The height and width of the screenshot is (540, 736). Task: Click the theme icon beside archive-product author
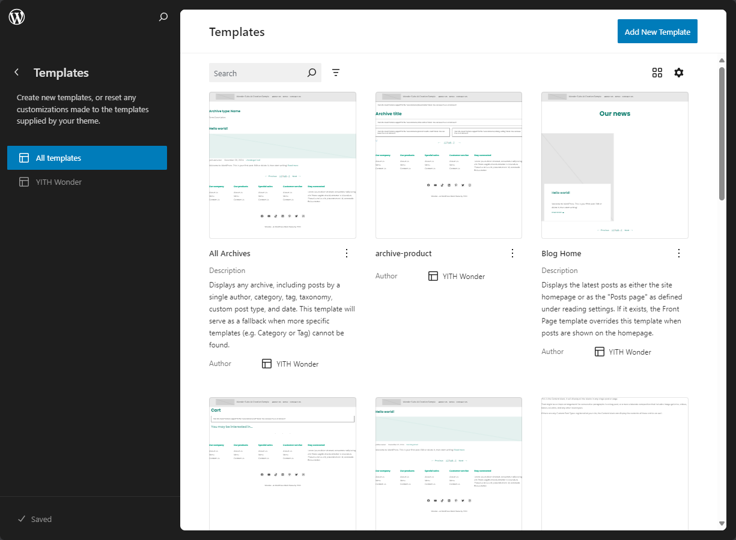click(433, 275)
